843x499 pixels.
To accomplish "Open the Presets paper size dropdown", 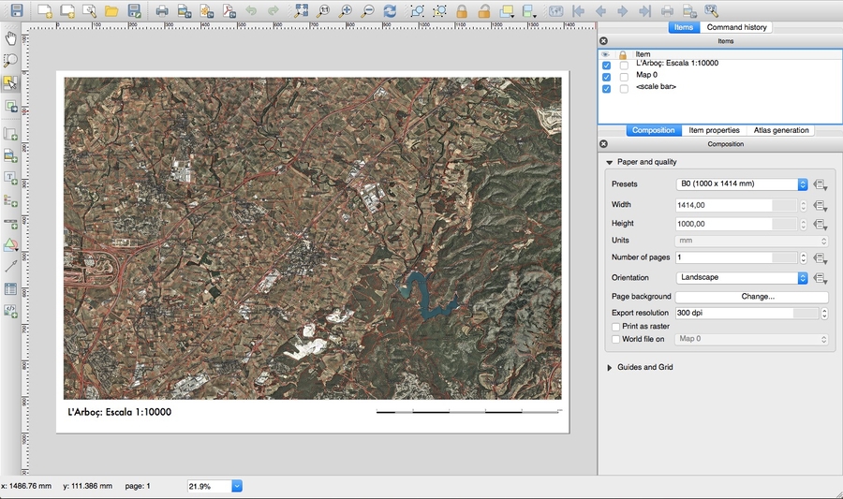I will pos(741,184).
